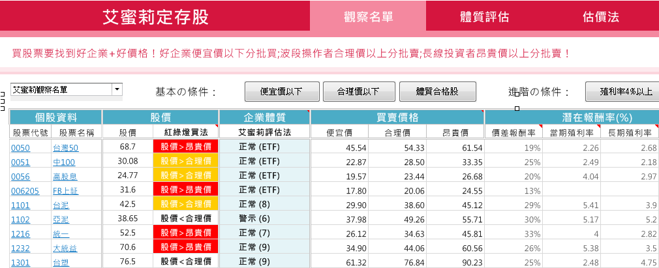
Task: Select 股價<合理價 cell for 1301
Action: point(186,261)
